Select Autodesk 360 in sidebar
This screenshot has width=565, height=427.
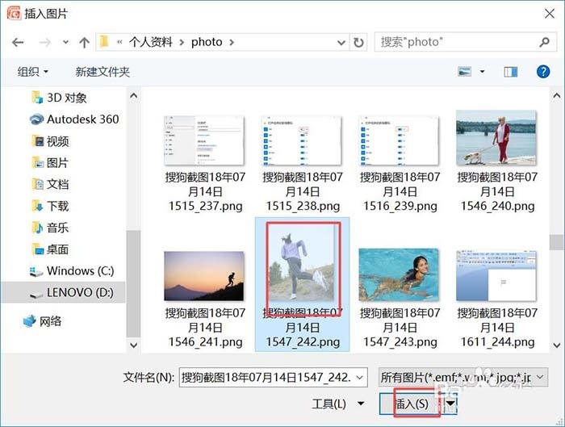point(74,119)
